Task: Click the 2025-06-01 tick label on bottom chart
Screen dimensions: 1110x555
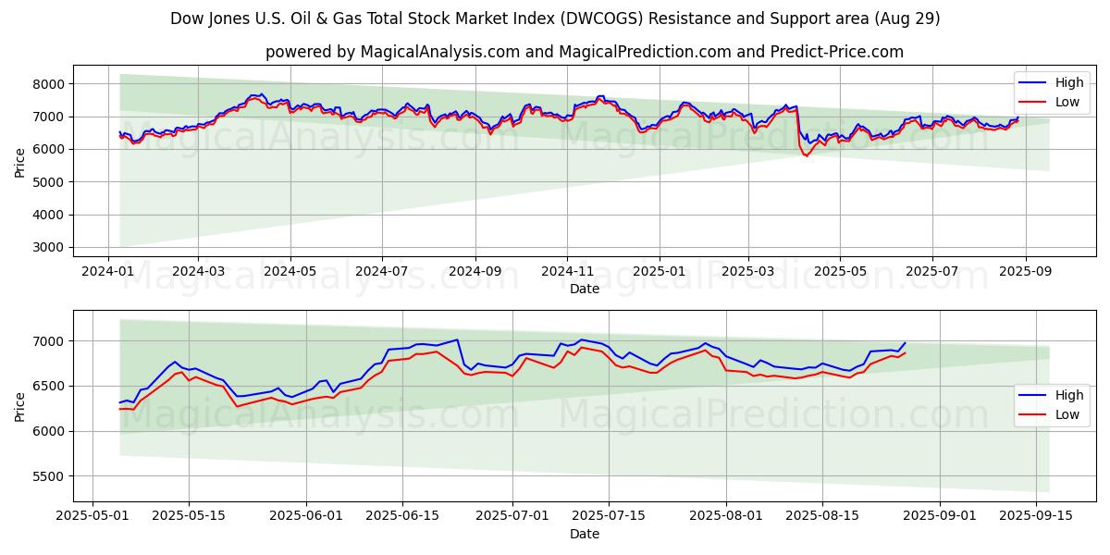Action: [x=305, y=517]
